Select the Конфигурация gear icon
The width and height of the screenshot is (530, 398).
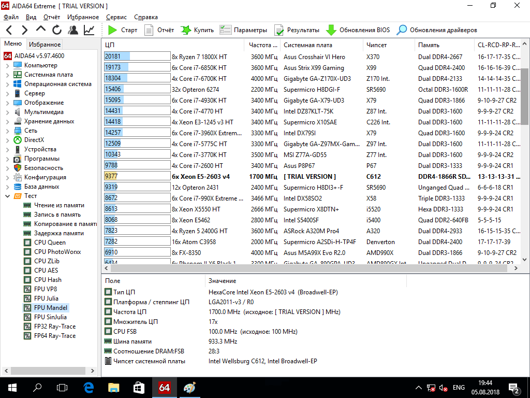point(18,177)
